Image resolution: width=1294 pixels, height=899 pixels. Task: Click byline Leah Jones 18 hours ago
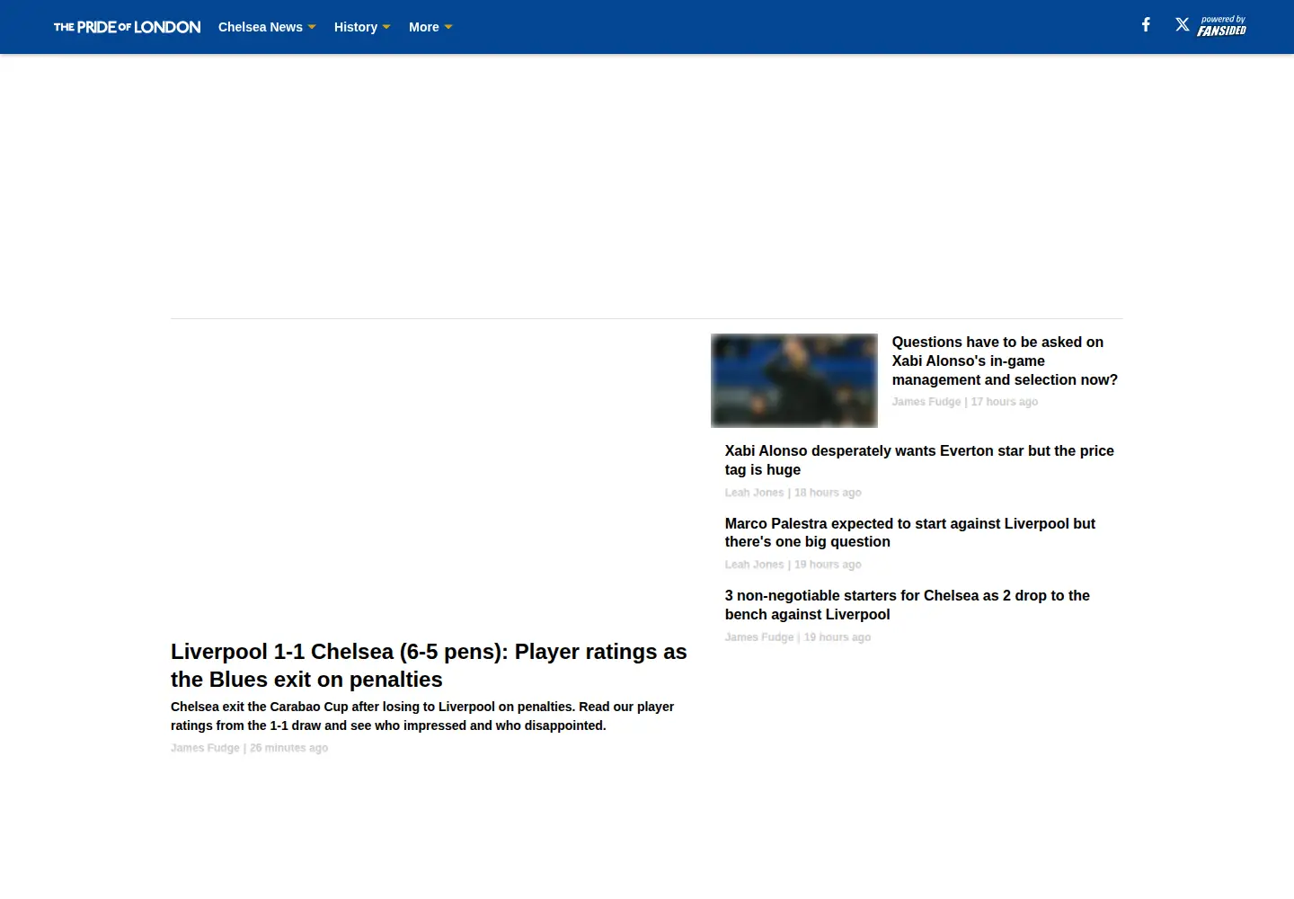click(x=793, y=493)
